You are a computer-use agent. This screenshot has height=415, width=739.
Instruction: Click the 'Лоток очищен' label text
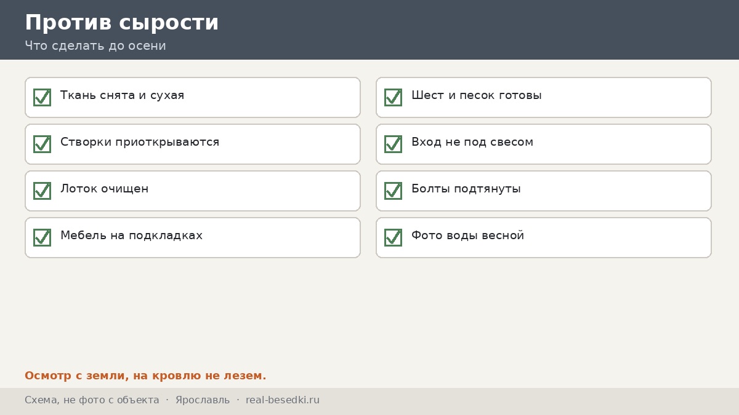click(x=104, y=189)
